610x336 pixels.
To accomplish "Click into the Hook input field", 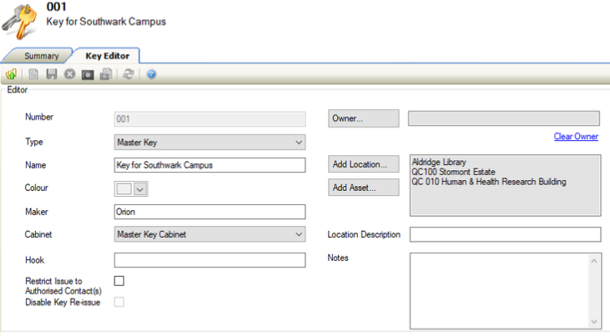I will 210,260.
